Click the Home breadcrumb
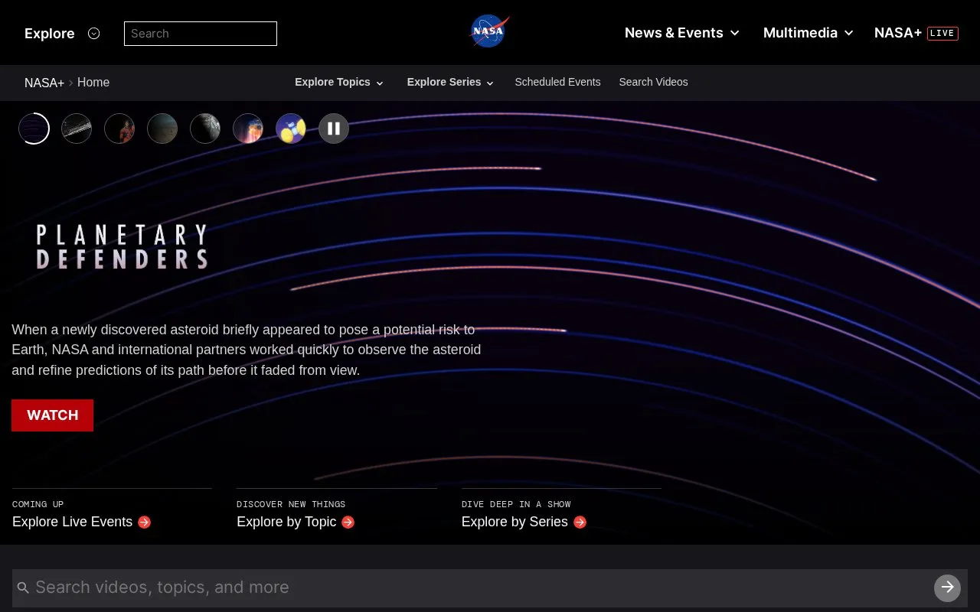The height and width of the screenshot is (612, 980). pyautogui.click(x=93, y=83)
